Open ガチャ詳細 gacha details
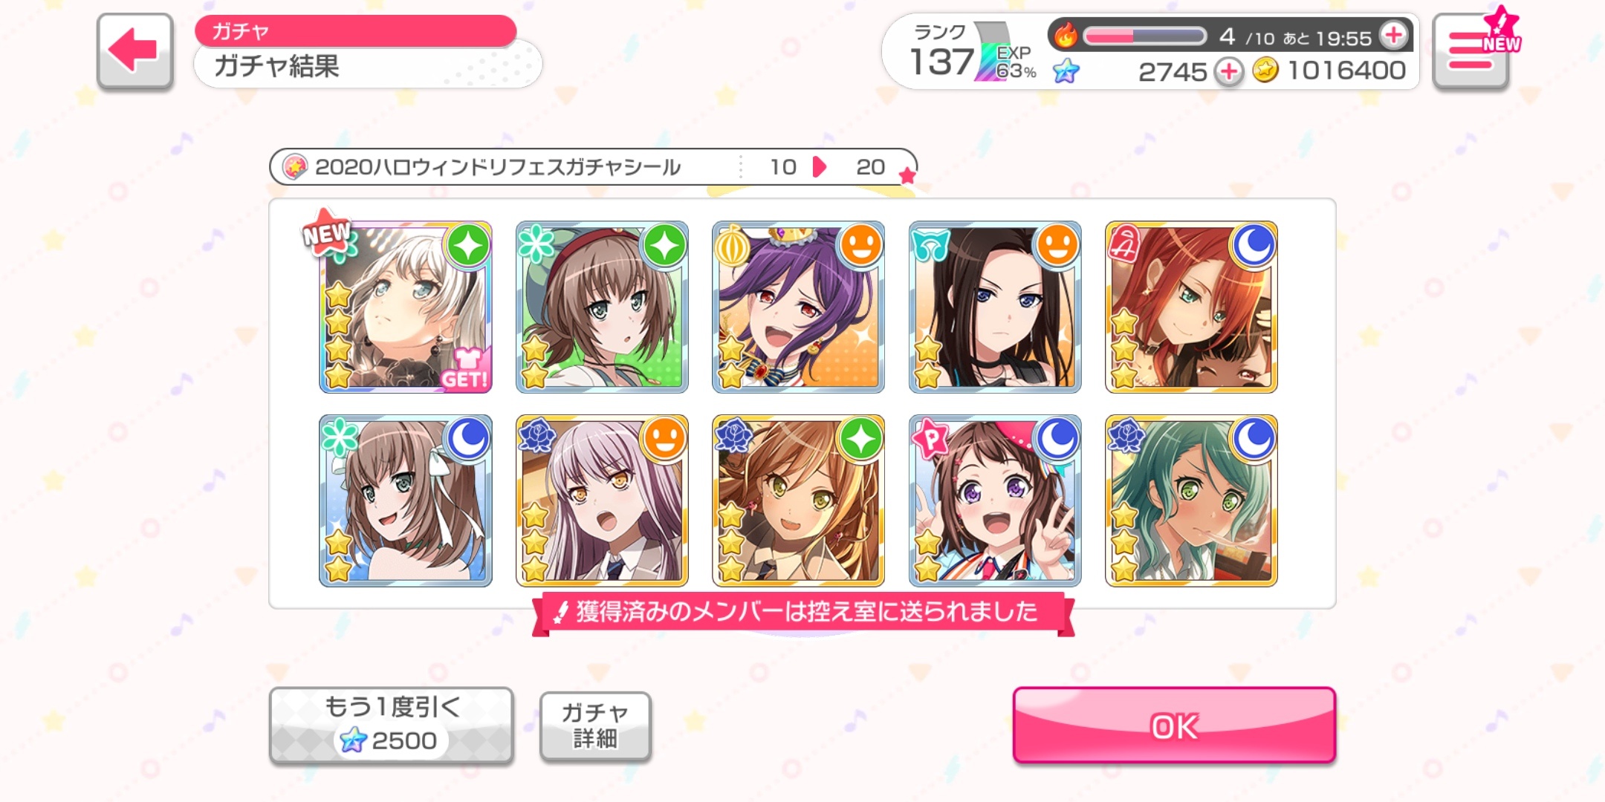This screenshot has width=1605, height=802. (x=595, y=726)
